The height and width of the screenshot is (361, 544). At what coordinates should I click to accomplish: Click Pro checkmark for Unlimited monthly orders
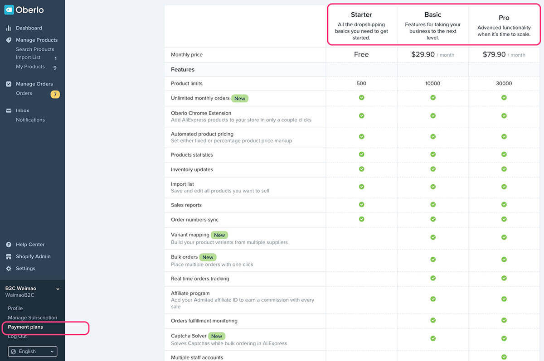point(504,98)
